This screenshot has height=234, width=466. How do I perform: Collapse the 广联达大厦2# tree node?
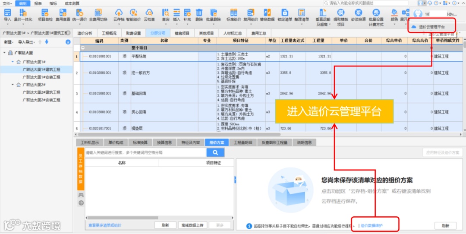tap(13, 85)
